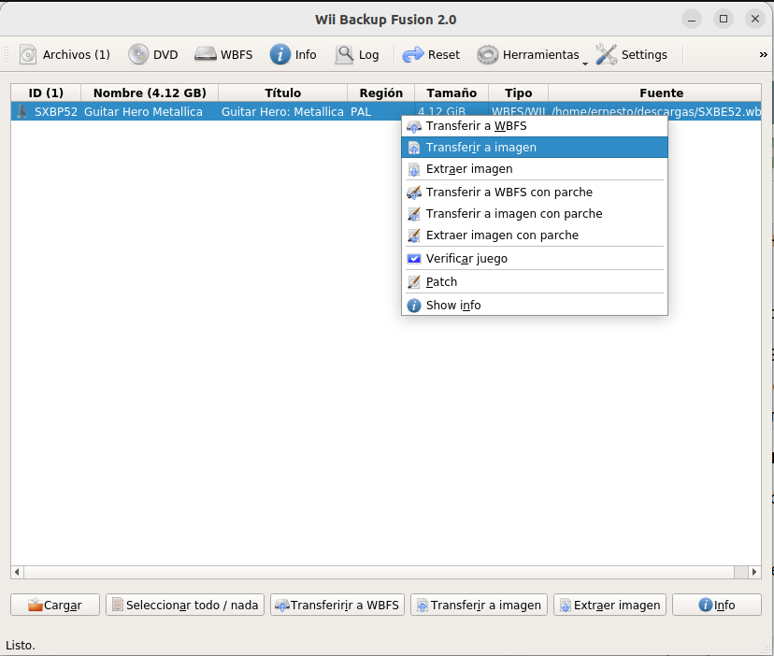The height and width of the screenshot is (656, 774).
Task: Open the Log magnifier toolbar icon
Action: point(345,55)
